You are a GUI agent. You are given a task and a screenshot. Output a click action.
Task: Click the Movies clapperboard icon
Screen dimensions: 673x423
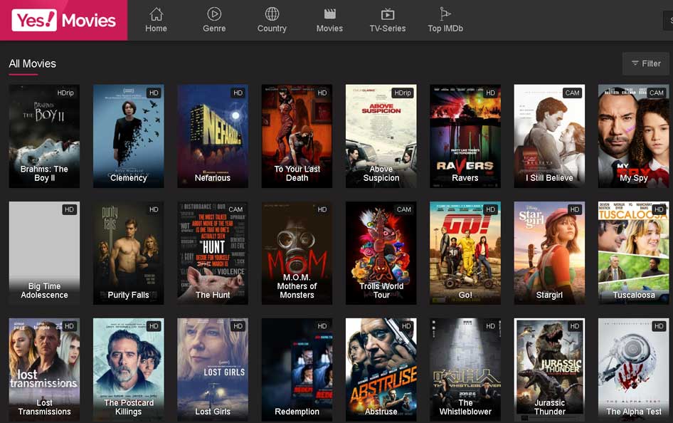[329, 14]
